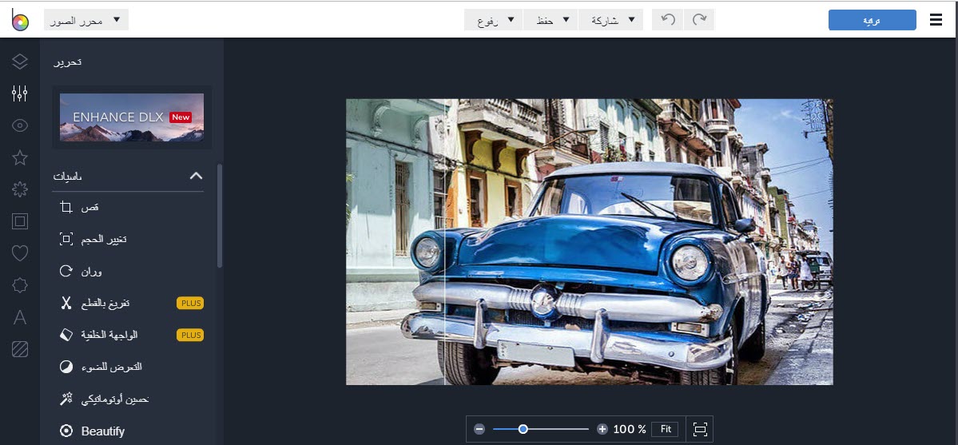Click the ENHANCE DLX banner thumbnail
958x445 pixels.
[x=132, y=117]
